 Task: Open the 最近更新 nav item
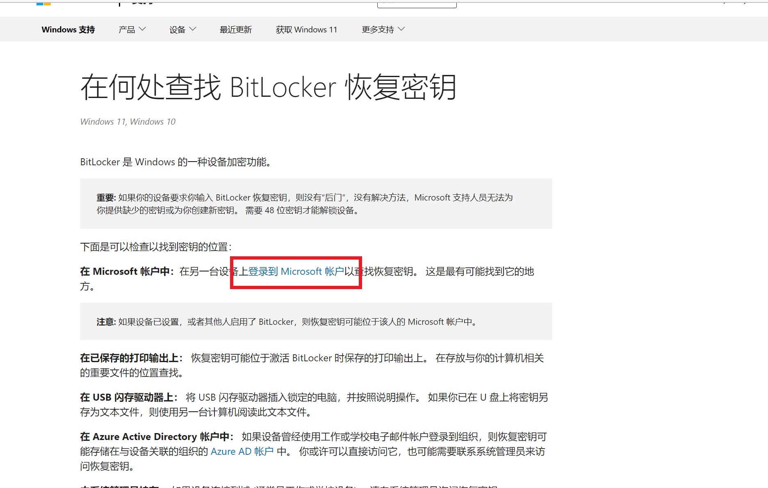pos(236,30)
